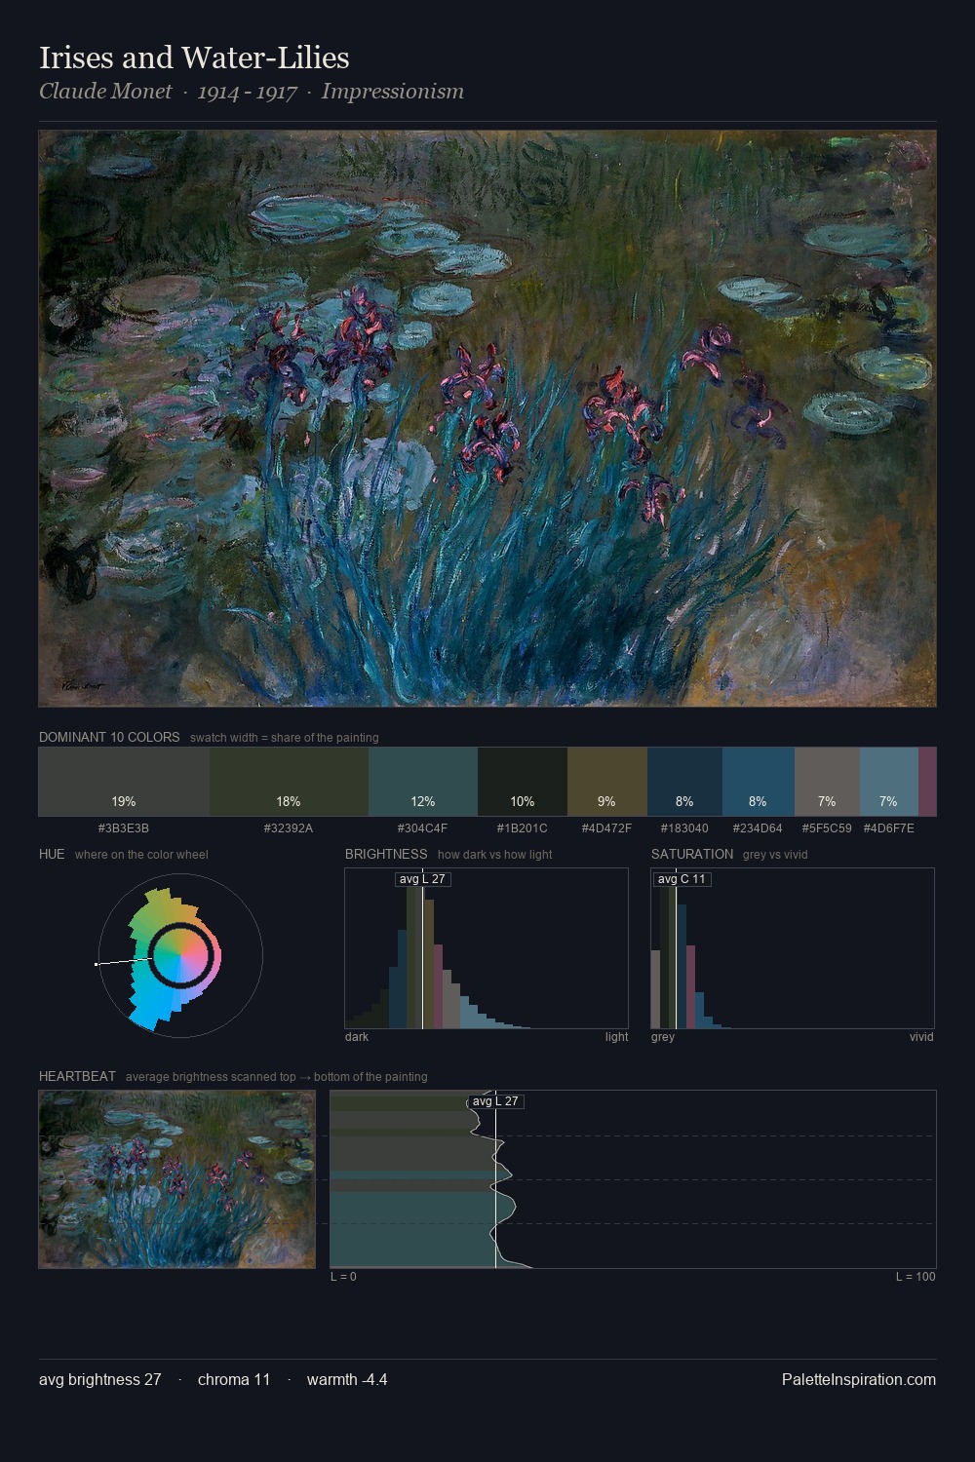Click the hex code label #4D472F

pyautogui.click(x=606, y=828)
